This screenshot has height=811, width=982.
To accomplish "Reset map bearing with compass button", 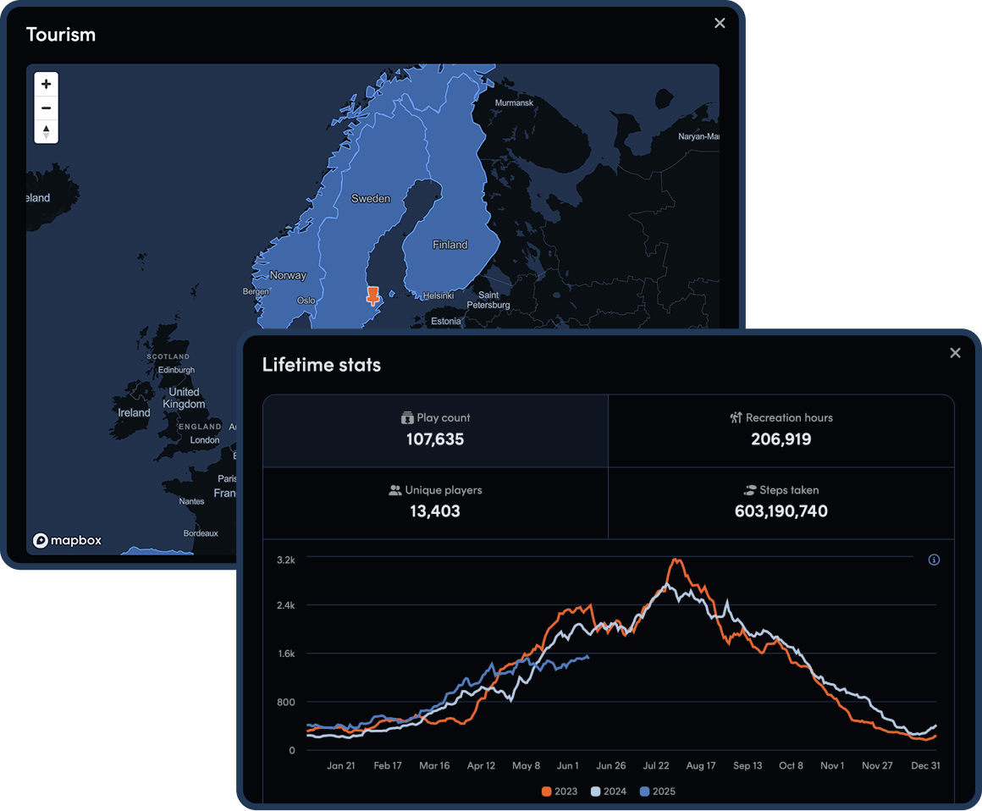I will 46,131.
